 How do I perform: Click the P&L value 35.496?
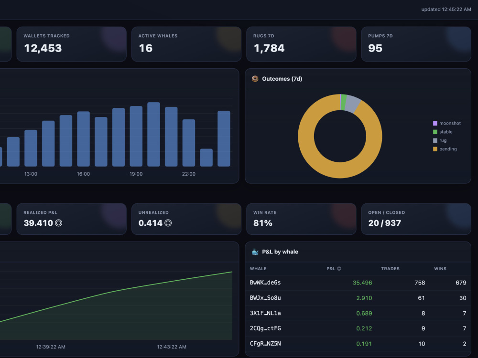coord(362,283)
